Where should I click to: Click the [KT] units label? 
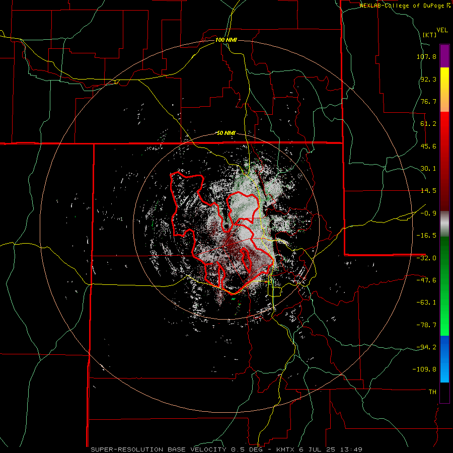pyautogui.click(x=429, y=35)
